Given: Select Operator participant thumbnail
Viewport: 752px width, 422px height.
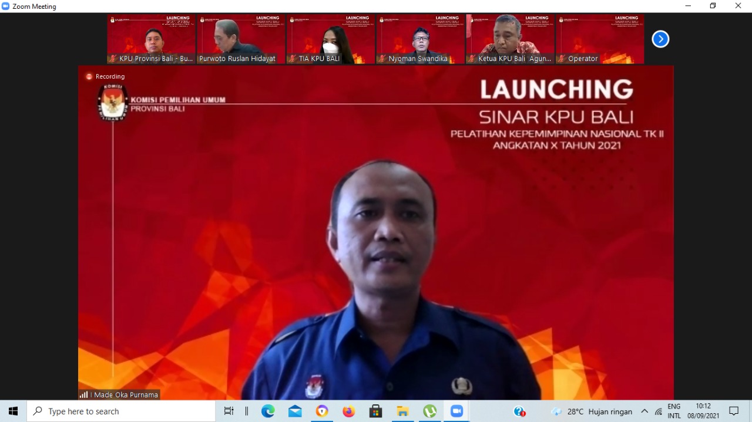Looking at the screenshot, I should [x=600, y=39].
